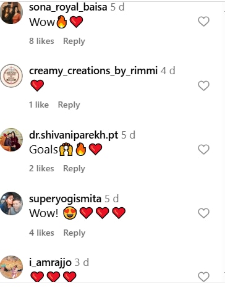Like sona_royal_baisa's comment with heart icon
Image resolution: width=225 pixels, height=287 pixels.
click(x=203, y=22)
